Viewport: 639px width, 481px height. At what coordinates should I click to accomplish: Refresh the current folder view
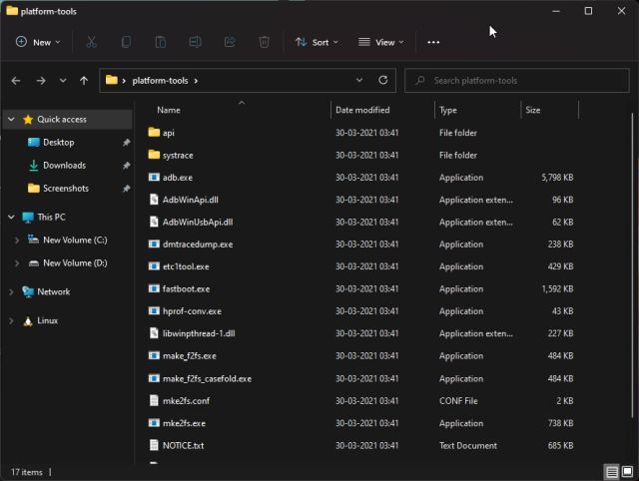coord(383,80)
